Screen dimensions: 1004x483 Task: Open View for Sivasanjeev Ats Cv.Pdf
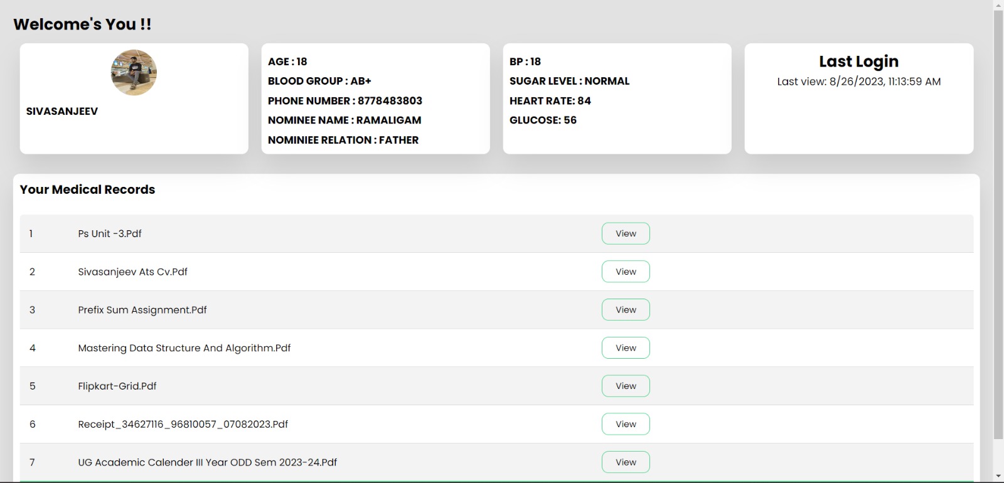[x=625, y=272]
